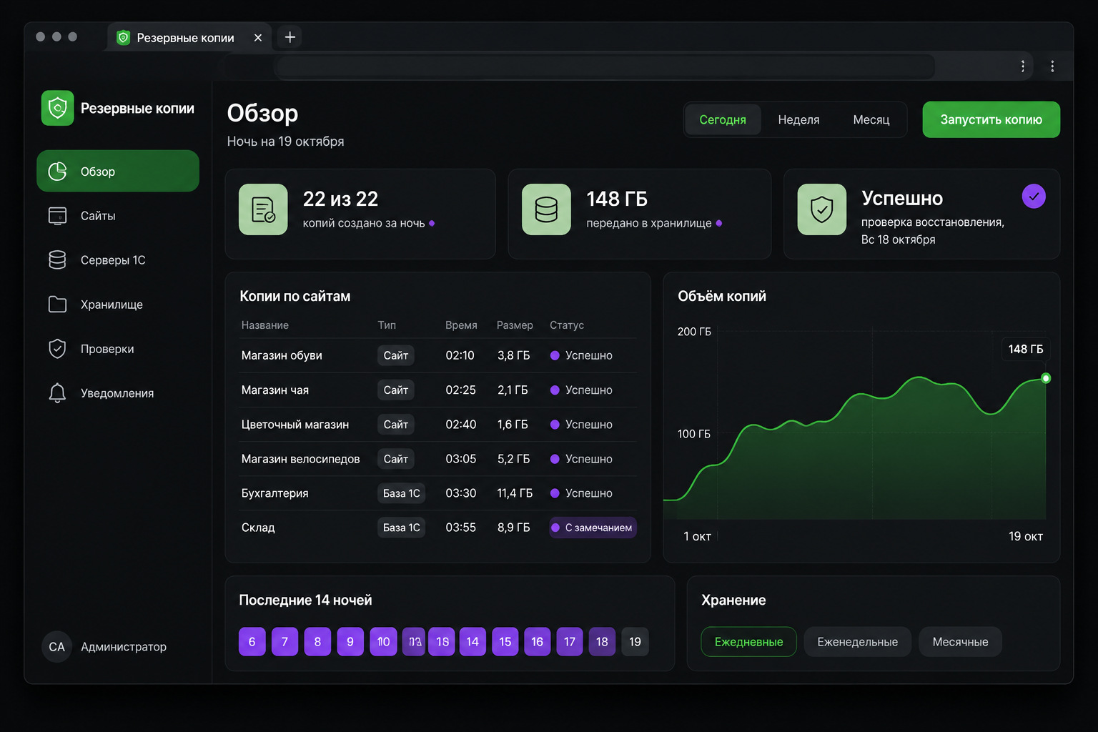Click the purple checkmark badge on the Успешно card
The width and height of the screenshot is (1098, 732).
click(x=1034, y=197)
